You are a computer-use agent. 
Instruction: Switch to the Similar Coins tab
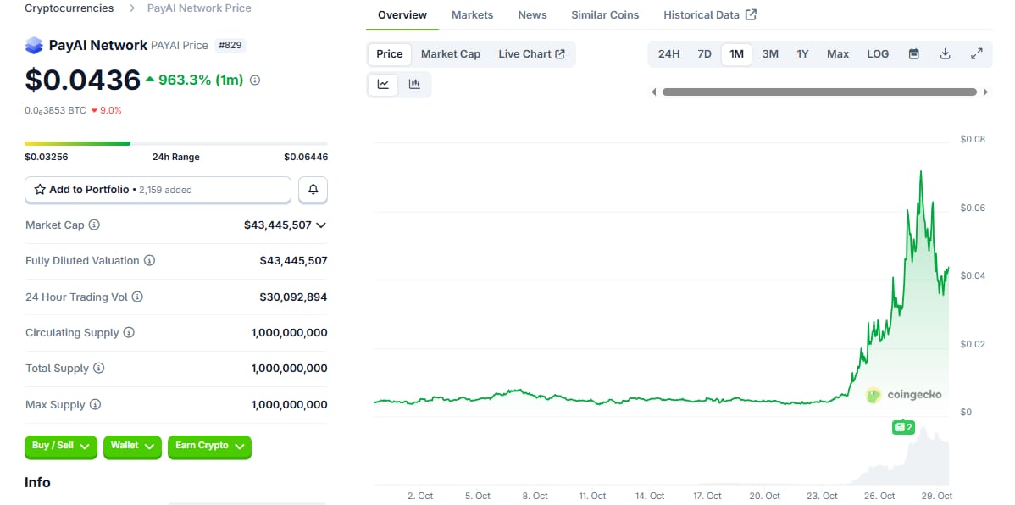(x=605, y=15)
